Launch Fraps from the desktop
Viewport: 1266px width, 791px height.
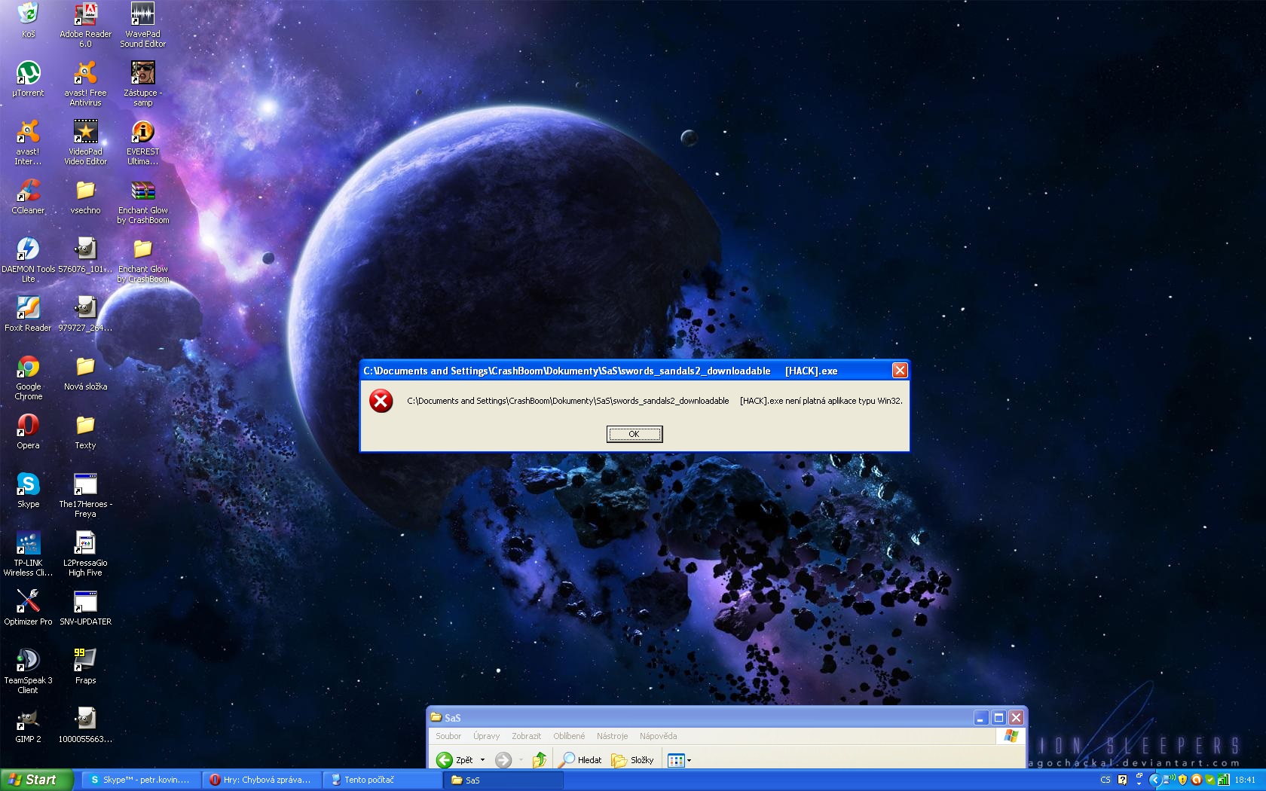84,661
